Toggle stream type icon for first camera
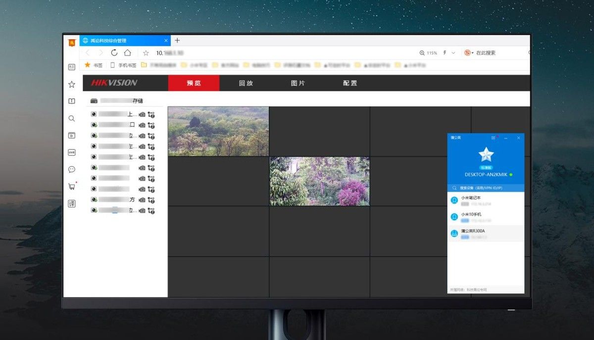This screenshot has height=340, width=594. [x=151, y=114]
